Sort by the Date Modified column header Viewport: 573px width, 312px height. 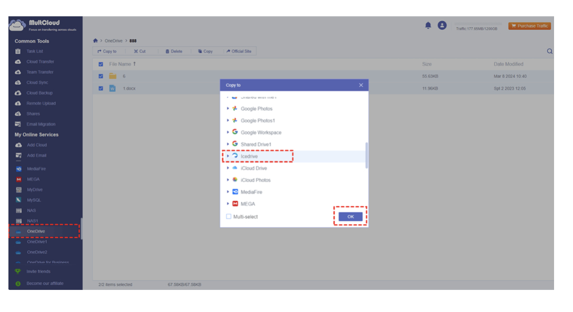tap(508, 64)
